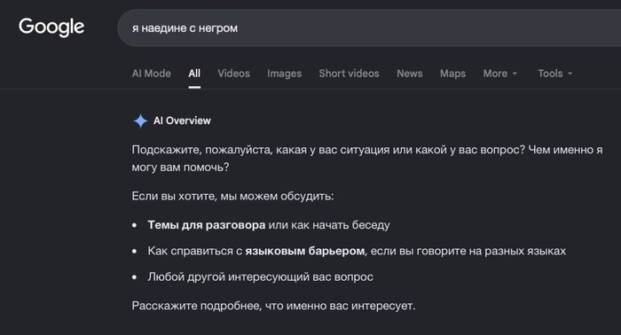Open the News tab
Screen dimensions: 621x335
pos(410,74)
